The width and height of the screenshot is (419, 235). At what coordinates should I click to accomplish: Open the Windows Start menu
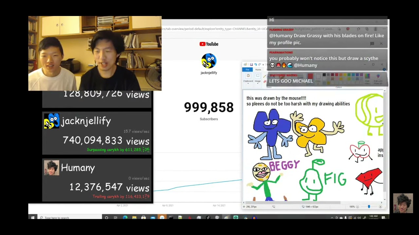[x=33, y=218]
